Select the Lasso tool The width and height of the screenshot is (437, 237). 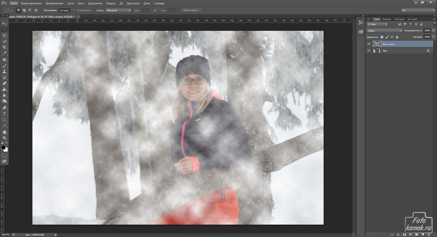click(x=4, y=35)
